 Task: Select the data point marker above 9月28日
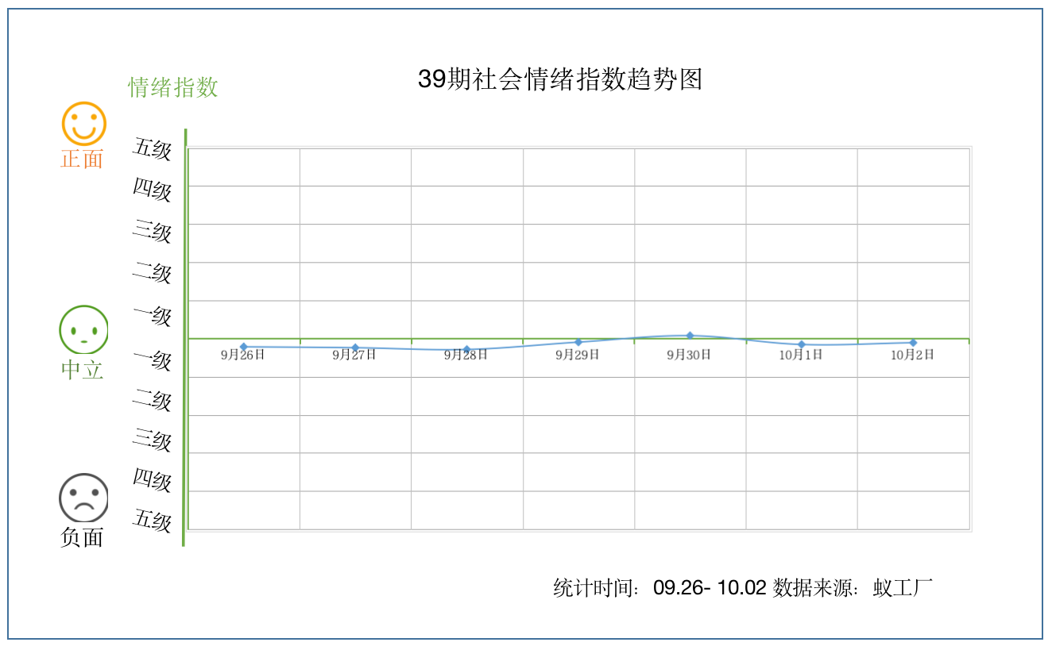click(x=467, y=349)
